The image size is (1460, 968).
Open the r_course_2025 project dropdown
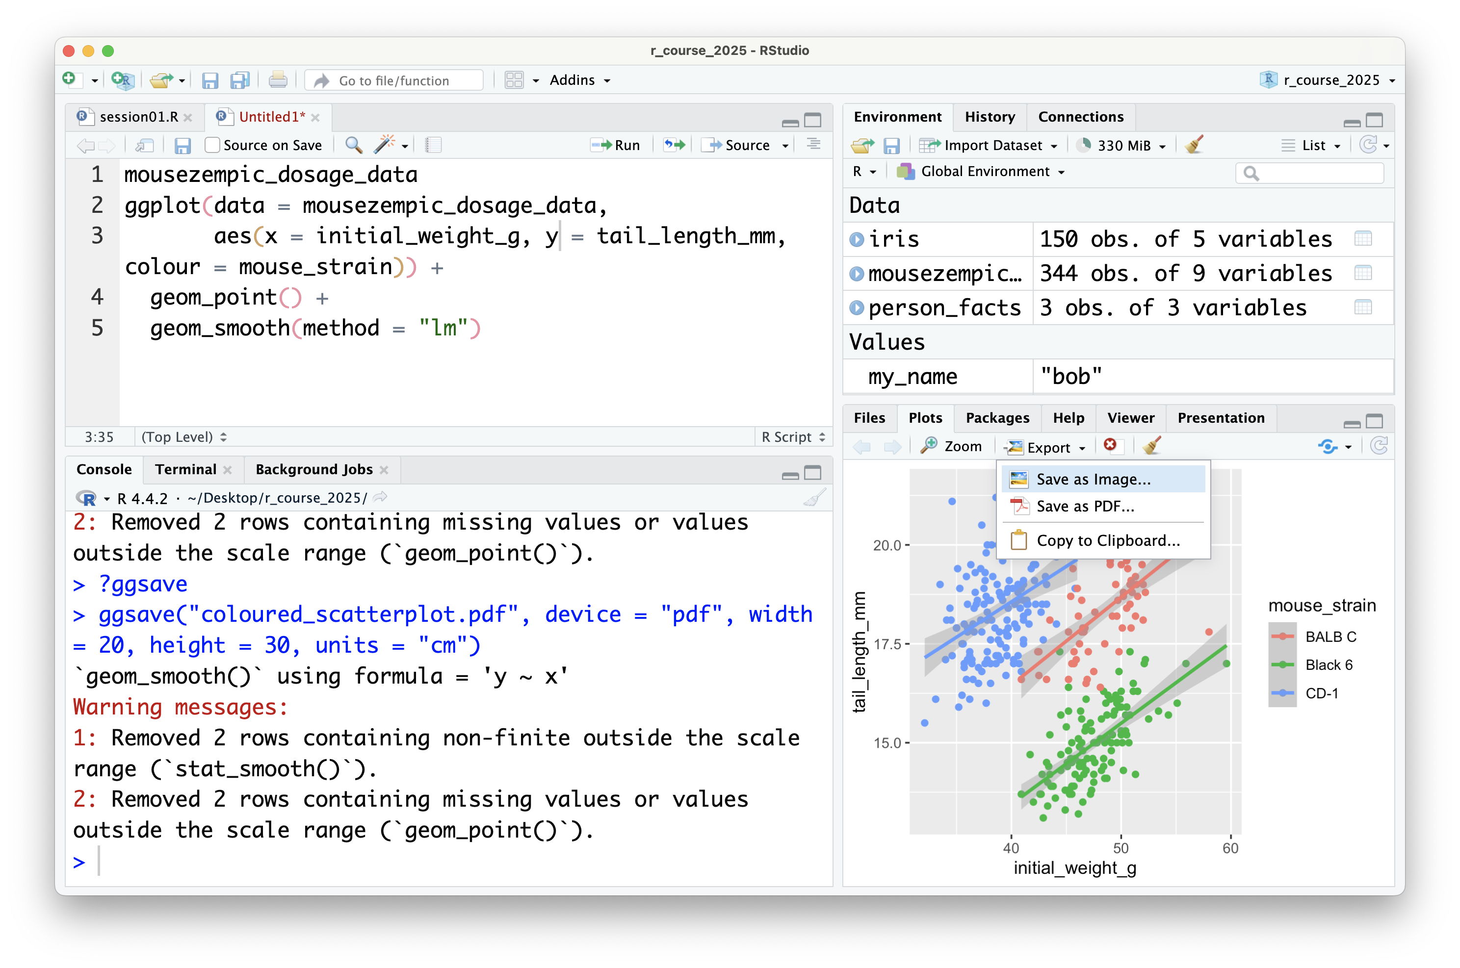pyautogui.click(x=1327, y=80)
